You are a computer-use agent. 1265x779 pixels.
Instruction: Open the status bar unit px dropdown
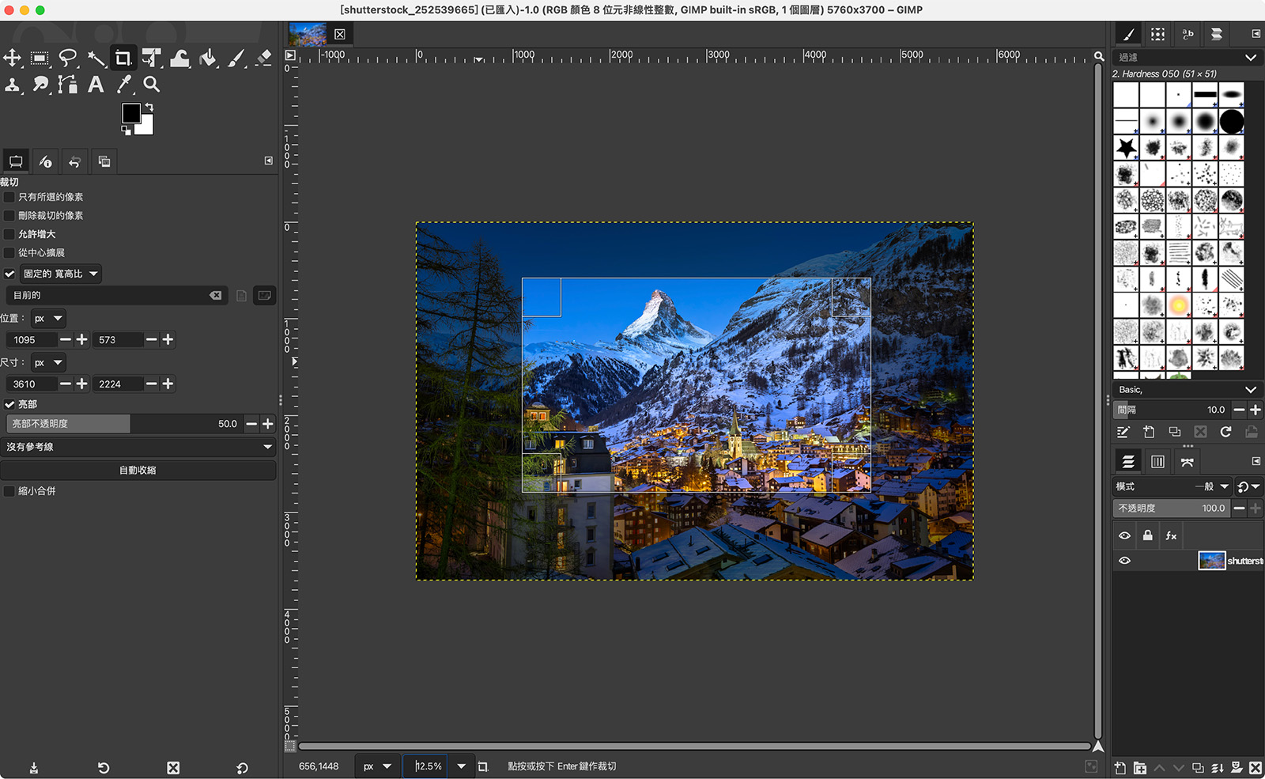pos(377,766)
